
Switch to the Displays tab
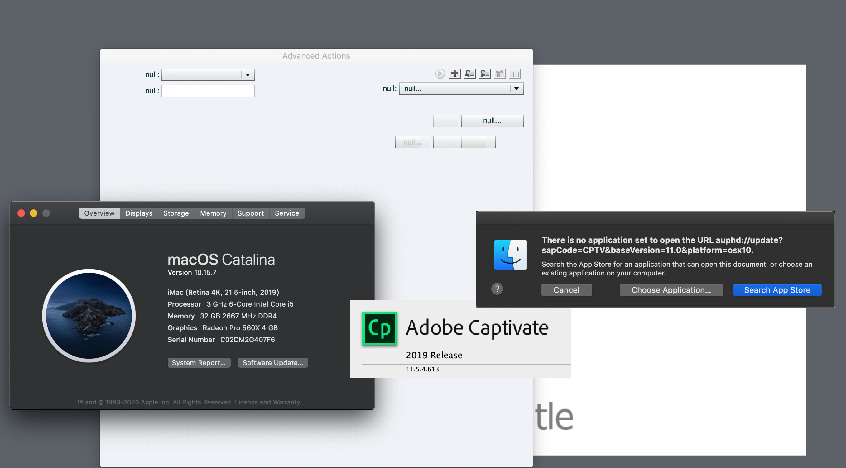(x=139, y=213)
